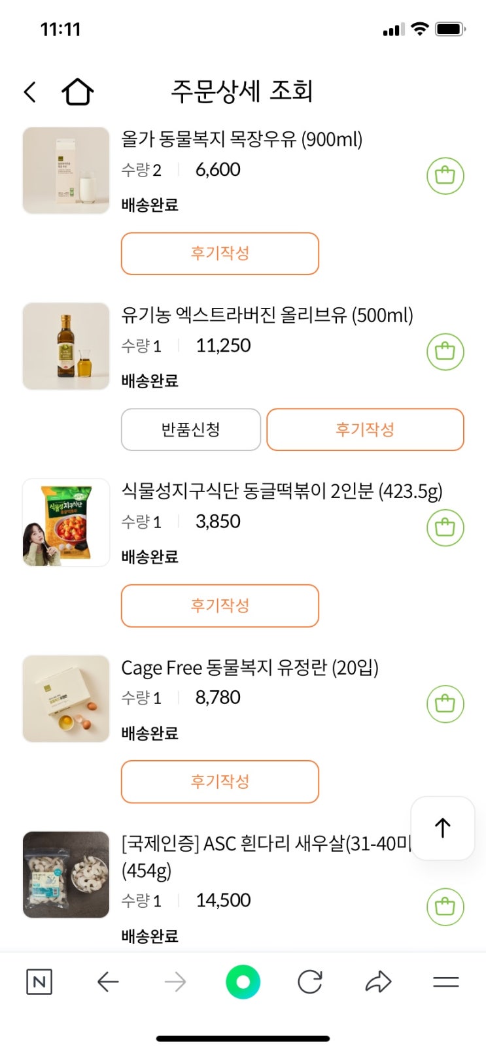Add 목장우유 to cart with basket icon
This screenshot has width=486, height=1051.
click(x=445, y=176)
